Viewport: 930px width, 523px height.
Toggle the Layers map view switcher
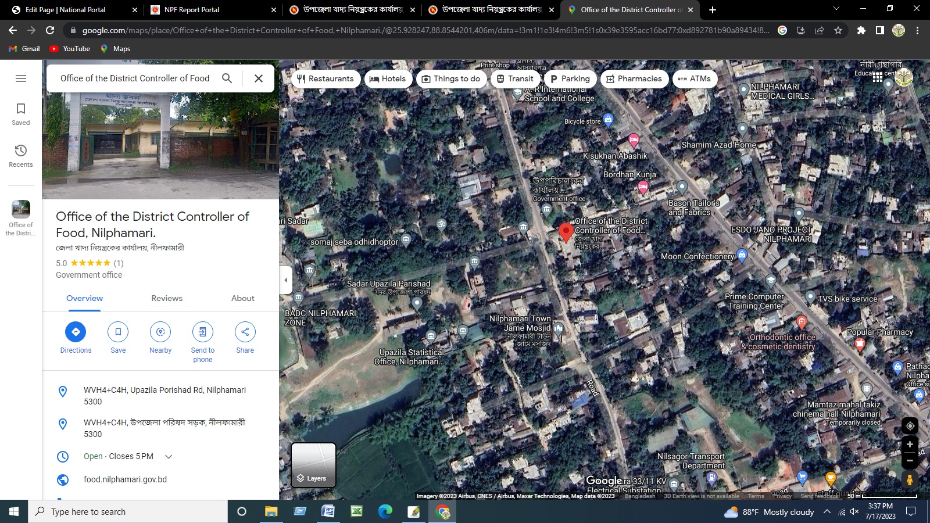[x=313, y=465]
